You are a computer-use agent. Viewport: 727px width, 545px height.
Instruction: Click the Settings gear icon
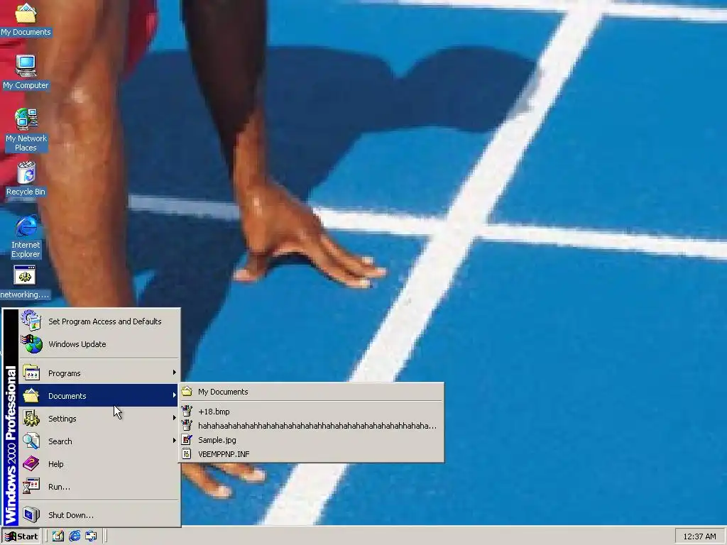pyautogui.click(x=31, y=418)
